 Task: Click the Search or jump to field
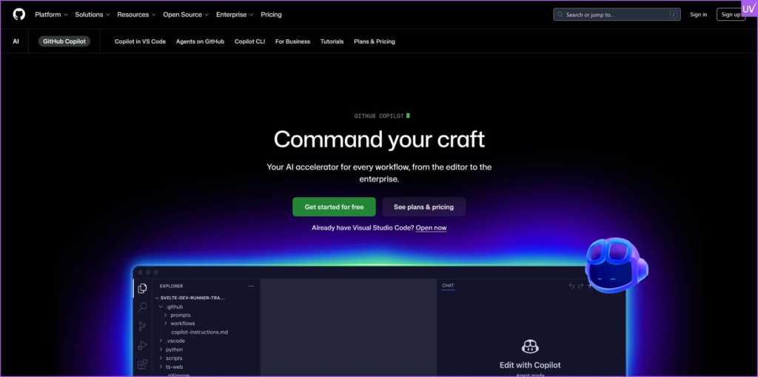coord(616,14)
